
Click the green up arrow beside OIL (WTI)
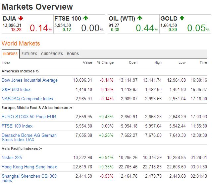(x=139, y=18)
